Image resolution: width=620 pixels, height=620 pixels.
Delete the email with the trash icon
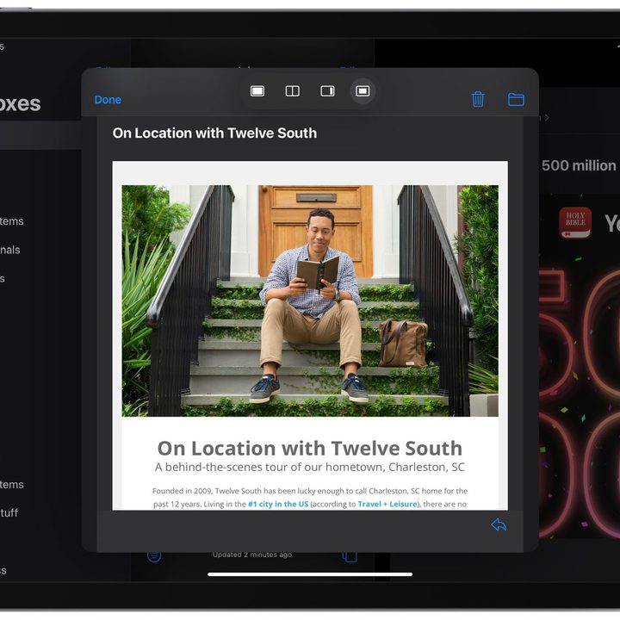click(x=478, y=99)
